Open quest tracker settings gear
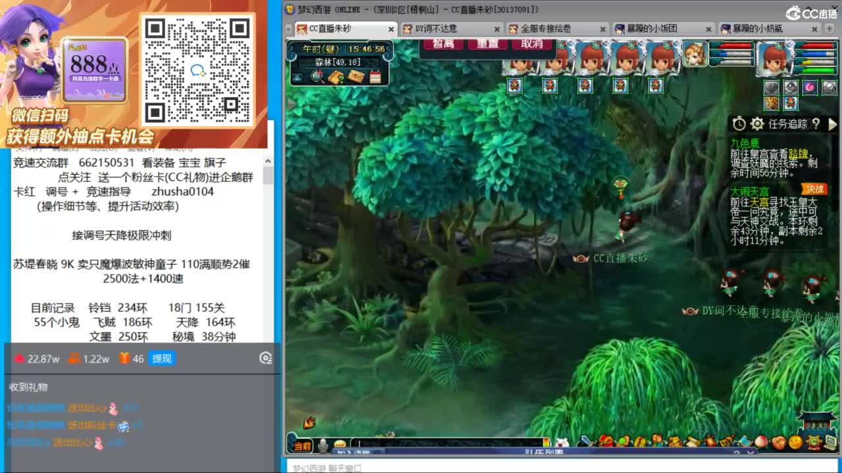The height and width of the screenshot is (473, 842). pos(757,124)
